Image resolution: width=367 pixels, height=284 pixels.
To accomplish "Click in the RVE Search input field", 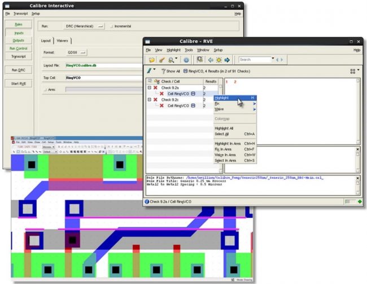I will [x=255, y=60].
